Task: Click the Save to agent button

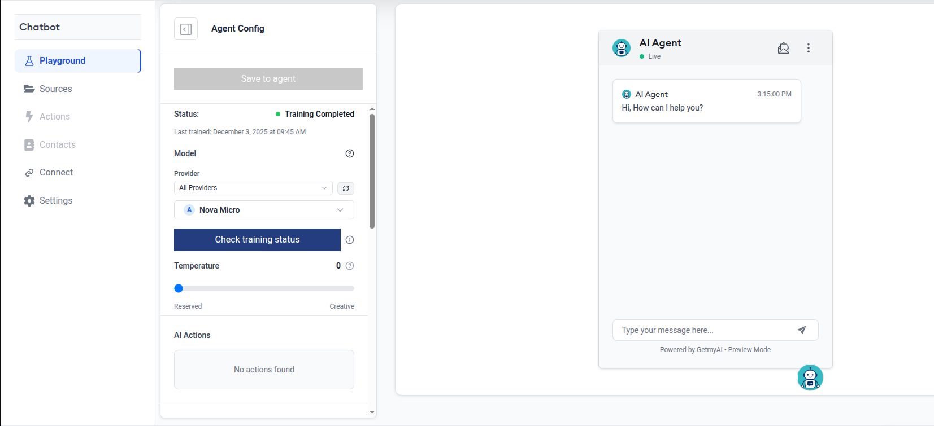Action: pyautogui.click(x=268, y=79)
